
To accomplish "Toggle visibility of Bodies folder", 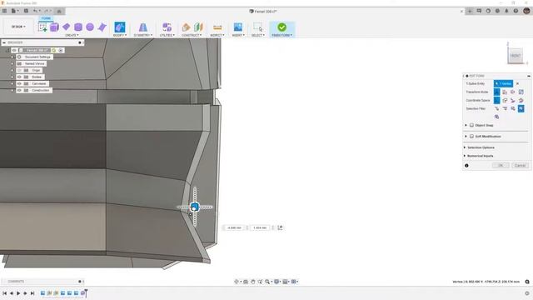I will 19,77.
